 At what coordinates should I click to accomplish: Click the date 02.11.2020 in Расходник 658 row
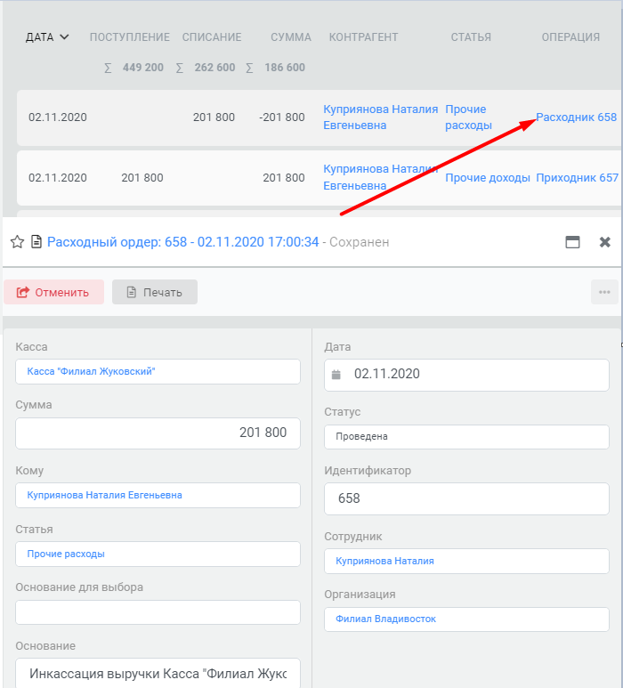[x=58, y=117]
